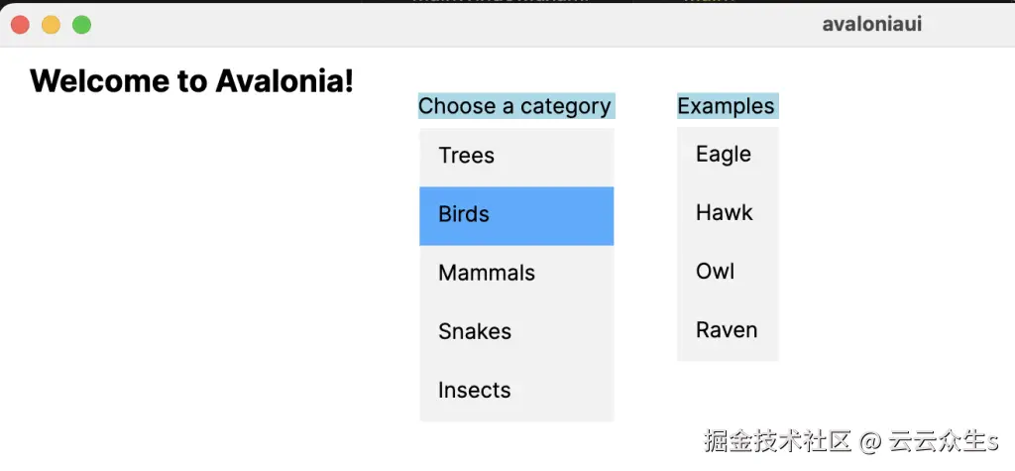Click the 'avaloniaui' window title text
The image size is (1015, 471).
pos(871,24)
